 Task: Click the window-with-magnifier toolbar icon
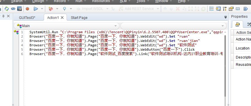(x=218, y=9)
